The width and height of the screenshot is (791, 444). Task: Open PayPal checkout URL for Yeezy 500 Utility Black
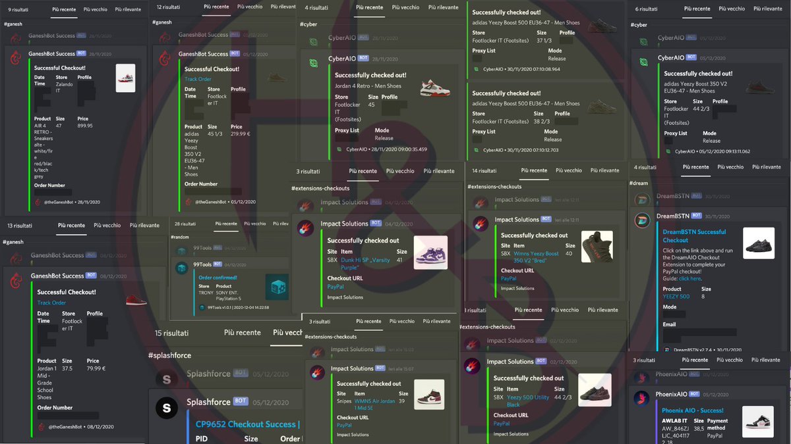tap(502, 424)
